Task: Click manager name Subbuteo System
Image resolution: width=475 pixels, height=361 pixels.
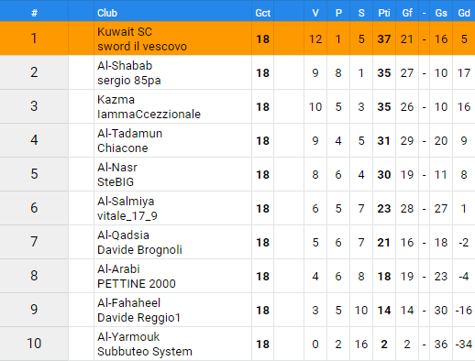Action: pyautogui.click(x=145, y=352)
